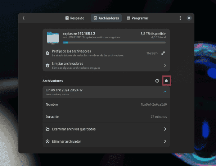This screenshot has width=216, height=166.
Task: Switch to the Respaldo tab
Action: point(75,18)
